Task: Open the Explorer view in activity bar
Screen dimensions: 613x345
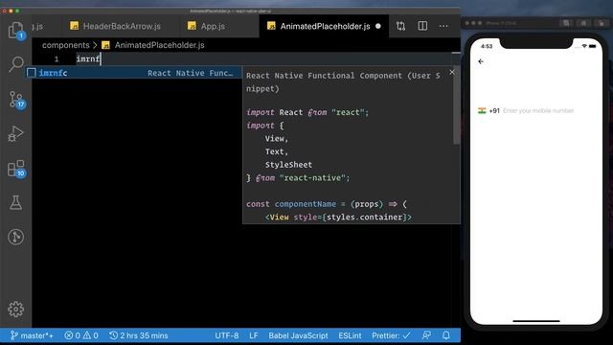Action: point(15,30)
